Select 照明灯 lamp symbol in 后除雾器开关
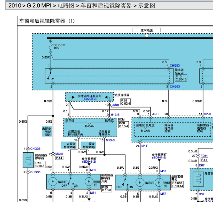The width and height of the screenshot is (213, 202). coord(159,183)
